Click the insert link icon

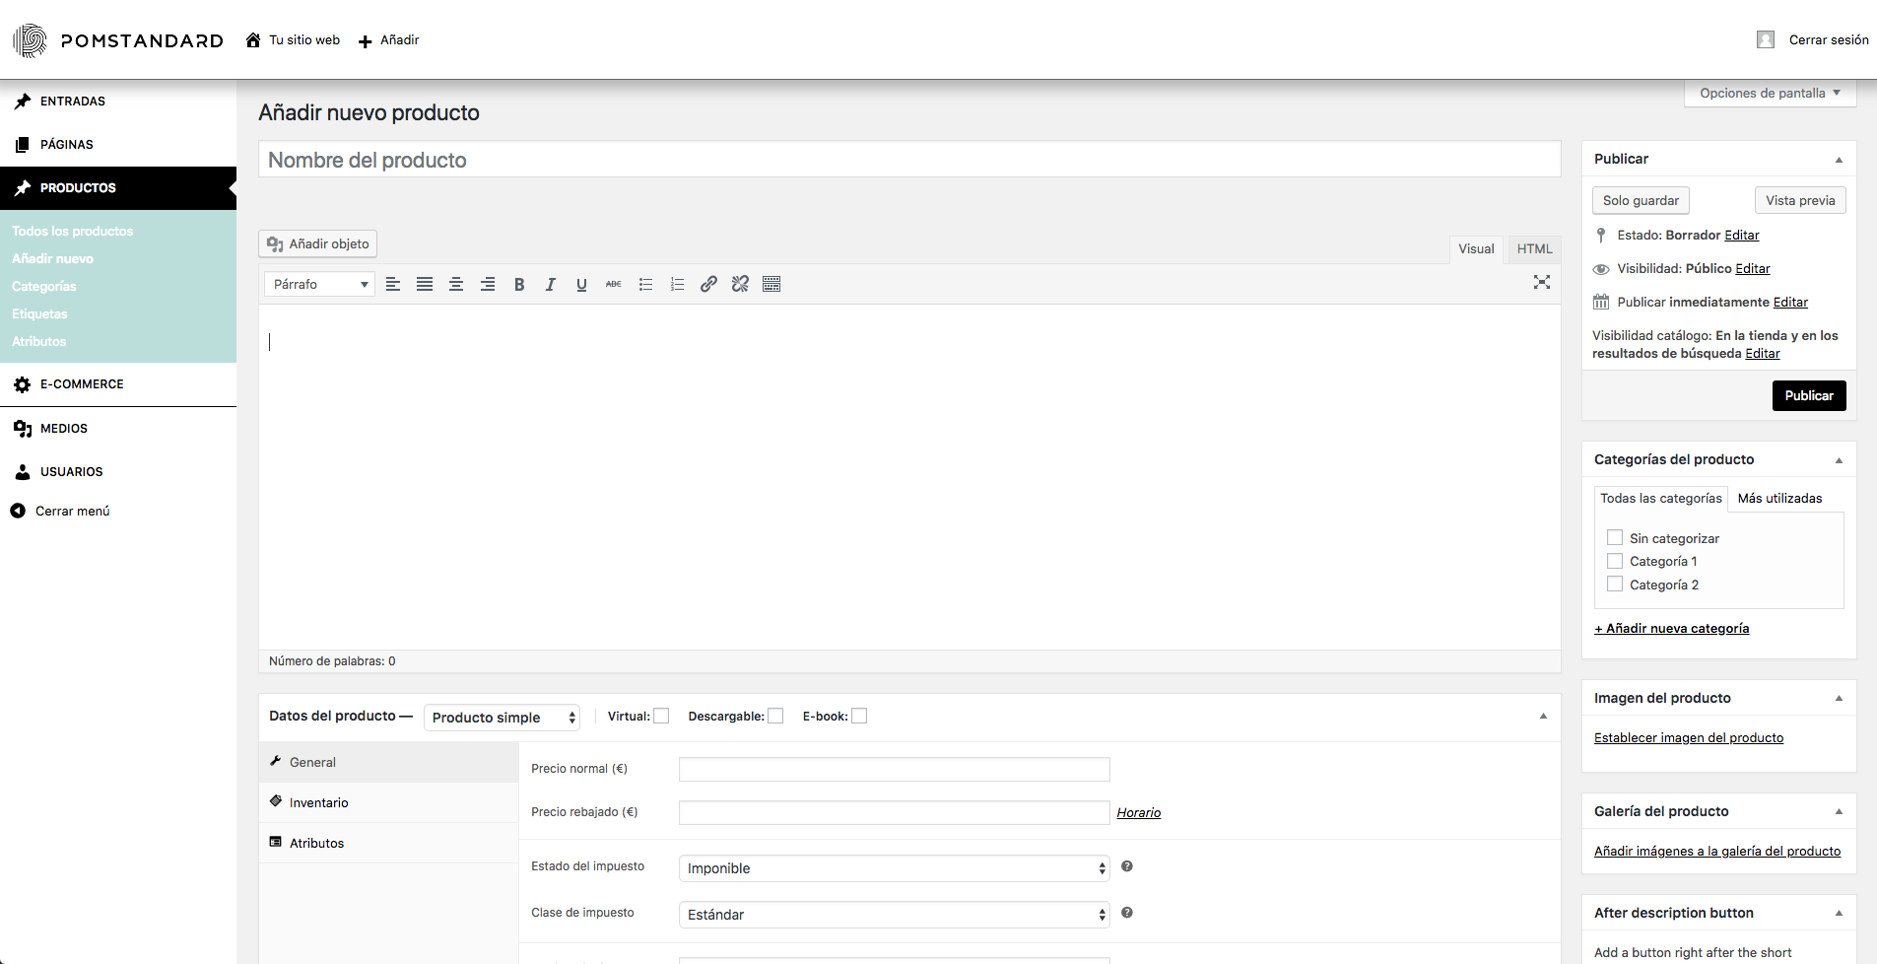point(708,285)
